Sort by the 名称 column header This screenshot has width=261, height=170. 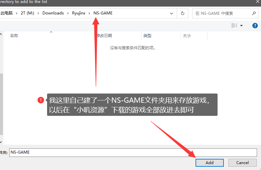(x=14, y=36)
